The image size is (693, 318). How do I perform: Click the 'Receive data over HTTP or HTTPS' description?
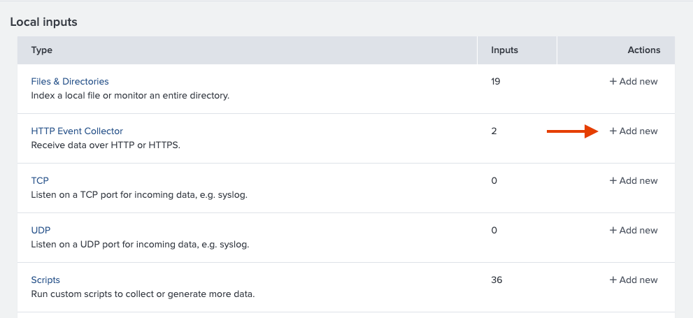(x=106, y=145)
